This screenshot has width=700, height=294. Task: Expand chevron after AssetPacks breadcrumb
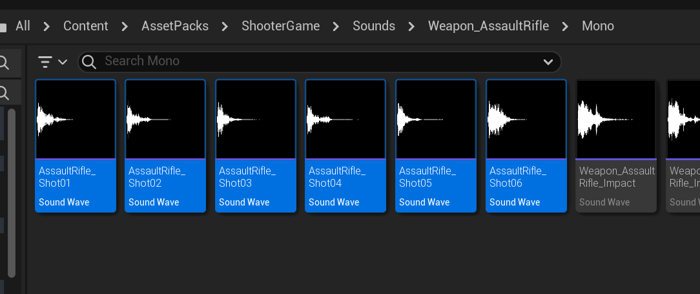(225, 26)
